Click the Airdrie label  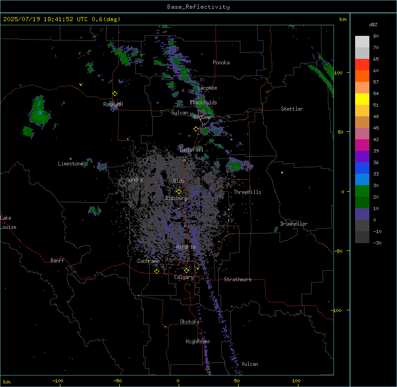click(186, 247)
